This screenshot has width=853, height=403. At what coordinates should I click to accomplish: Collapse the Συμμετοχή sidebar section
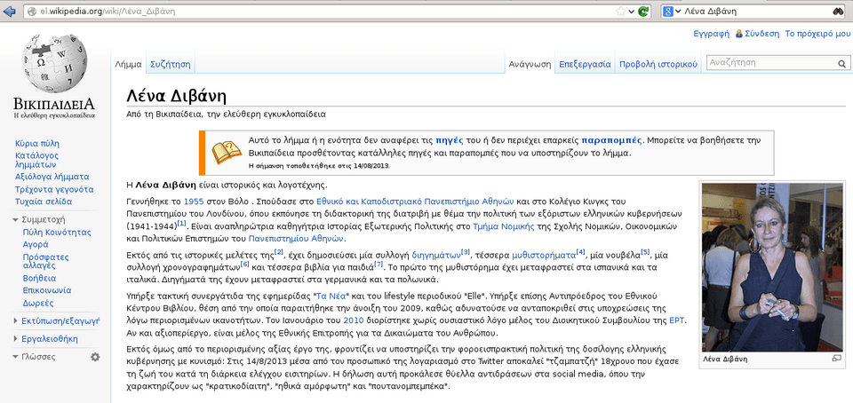pos(16,218)
